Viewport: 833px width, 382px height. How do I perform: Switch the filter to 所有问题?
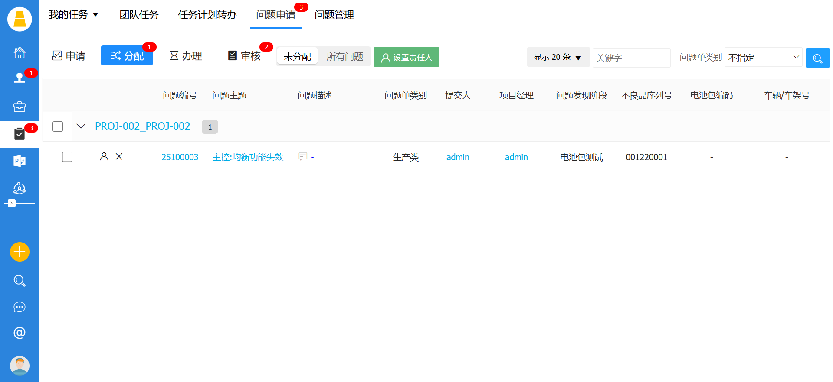tap(344, 57)
